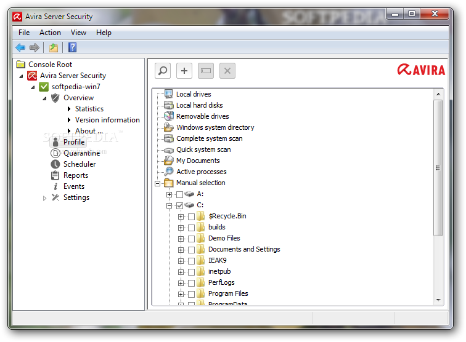Click the scrollbar down arrow
466x342 pixels.
[x=438, y=300]
